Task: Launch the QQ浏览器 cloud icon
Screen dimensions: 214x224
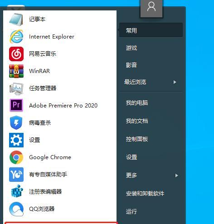Action: tap(16, 209)
